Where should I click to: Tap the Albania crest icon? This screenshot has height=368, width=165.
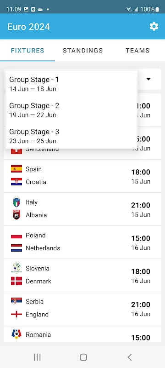click(16, 215)
